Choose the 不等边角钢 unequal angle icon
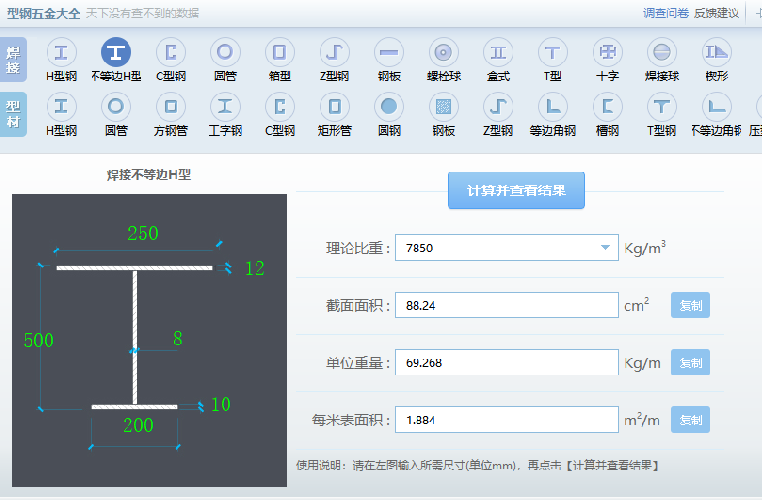Image resolution: width=762 pixels, height=500 pixels. coord(716,107)
